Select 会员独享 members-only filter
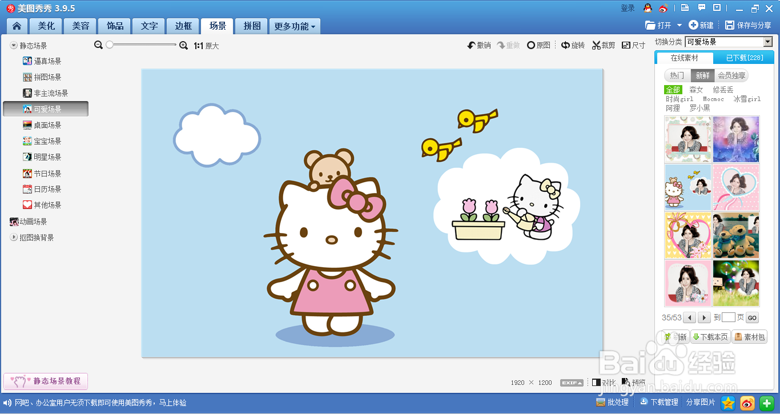The image size is (780, 414). click(731, 75)
